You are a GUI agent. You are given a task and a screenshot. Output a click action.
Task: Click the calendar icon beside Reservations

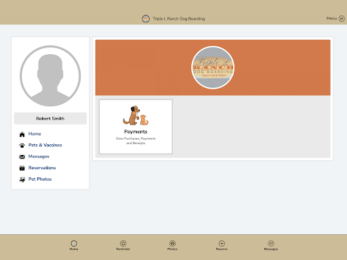[x=22, y=168]
